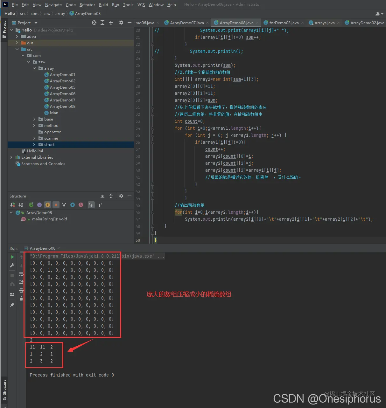The image size is (386, 408).
Task: Toggle scroll to end of console output
Action: click(21, 282)
